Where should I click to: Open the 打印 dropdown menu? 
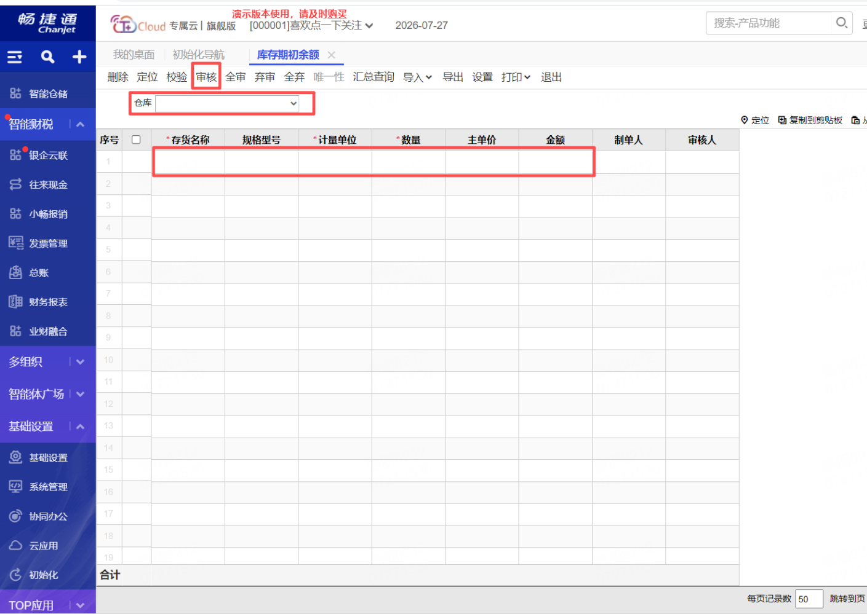pyautogui.click(x=516, y=77)
